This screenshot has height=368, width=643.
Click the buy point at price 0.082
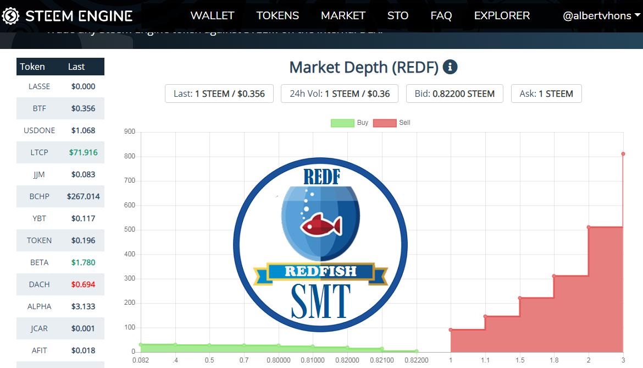tap(141, 344)
